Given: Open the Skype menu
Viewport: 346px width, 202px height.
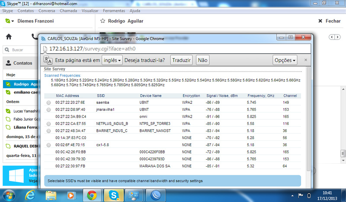Looking at the screenshot, I should click(7, 11).
